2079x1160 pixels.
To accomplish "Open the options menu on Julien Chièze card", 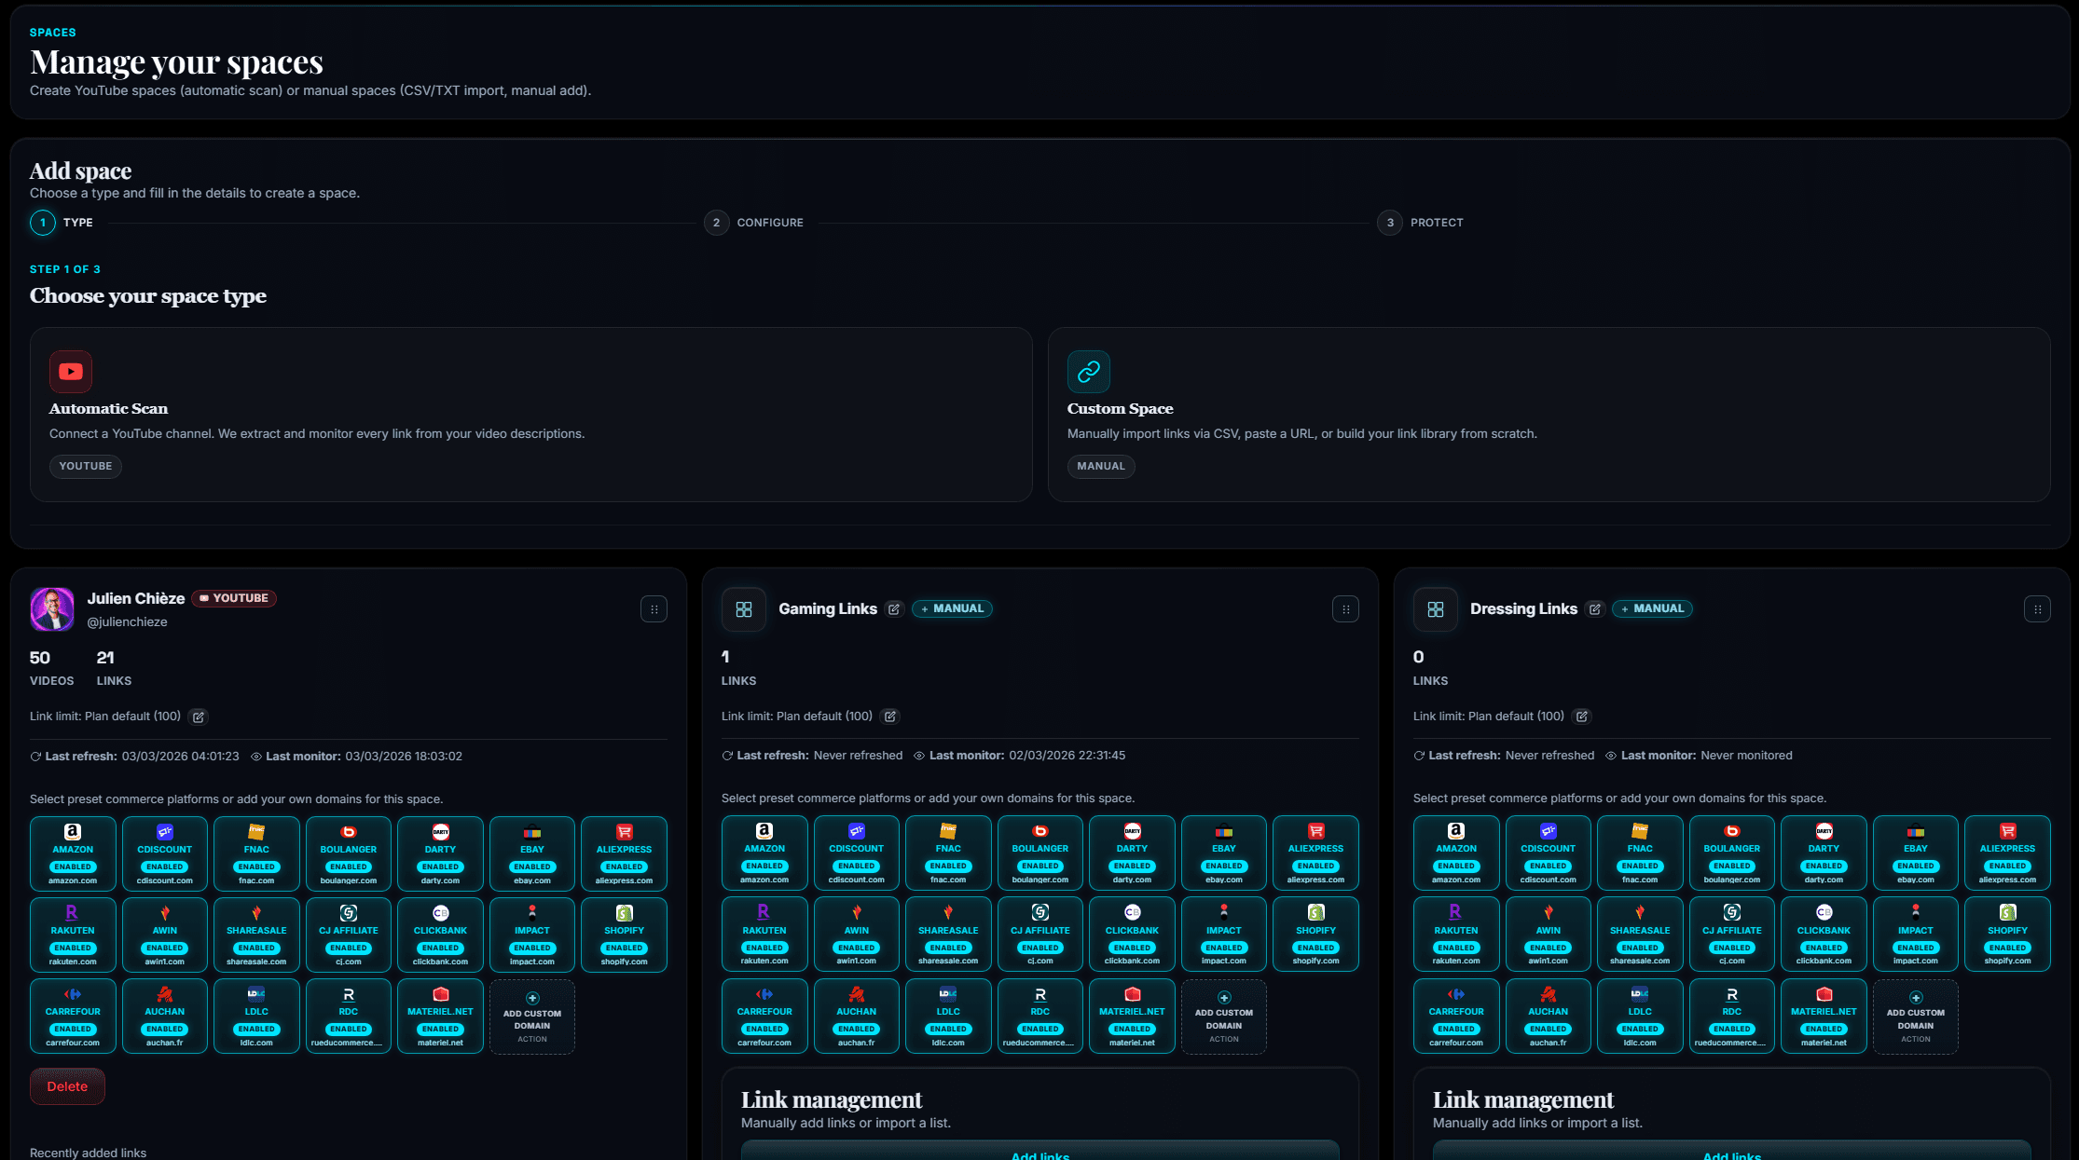I will [654, 608].
